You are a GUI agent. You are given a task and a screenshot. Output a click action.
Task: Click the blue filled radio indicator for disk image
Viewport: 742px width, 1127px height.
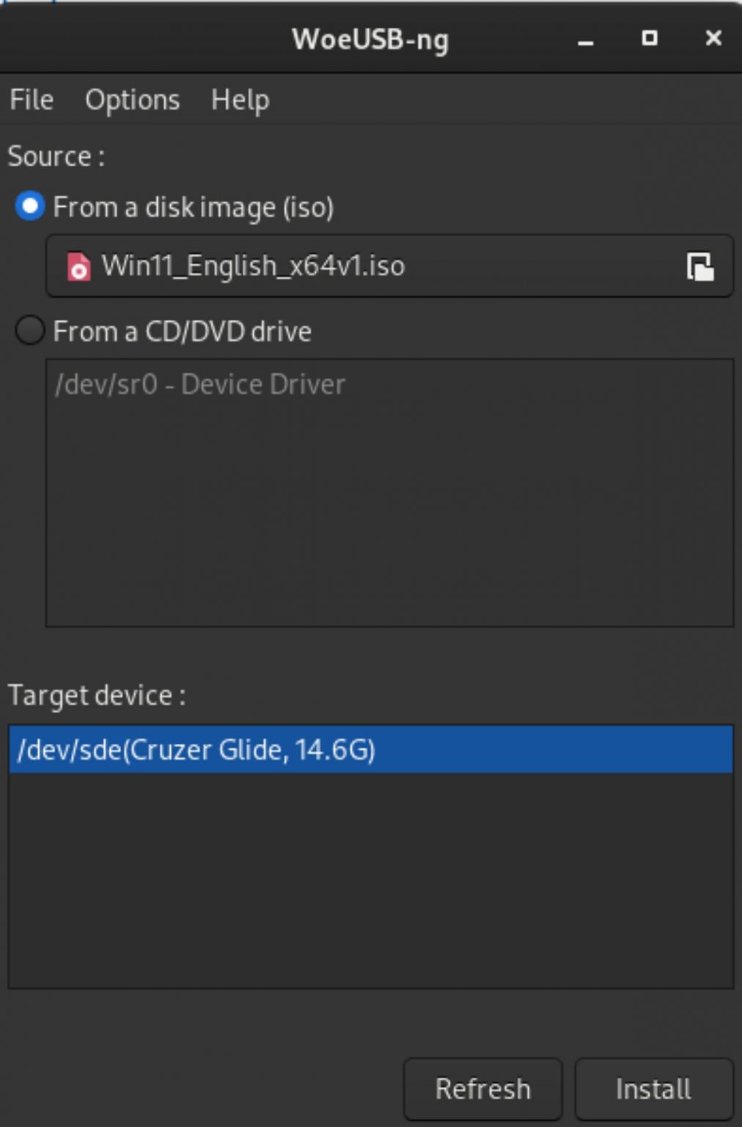pyautogui.click(x=29, y=208)
